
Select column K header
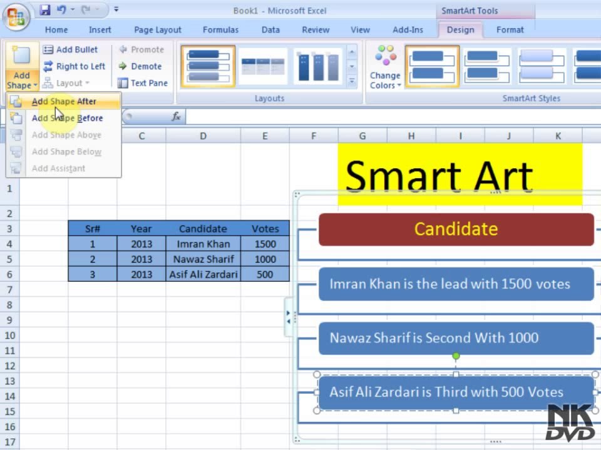pyautogui.click(x=558, y=136)
